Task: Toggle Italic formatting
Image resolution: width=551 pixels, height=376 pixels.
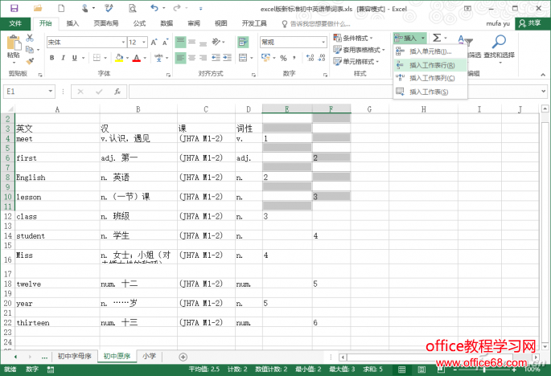Action: pyautogui.click(x=64, y=58)
